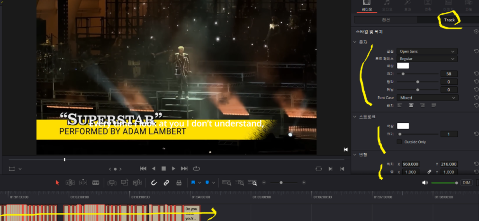Collapse the 스트로크 section
This screenshot has width=479, height=221.
pyautogui.click(x=355, y=117)
